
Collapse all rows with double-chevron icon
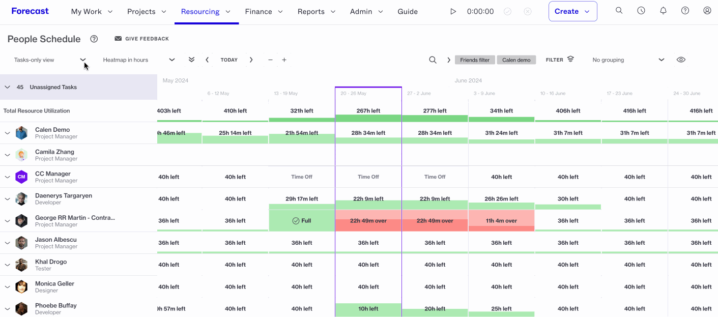[191, 60]
